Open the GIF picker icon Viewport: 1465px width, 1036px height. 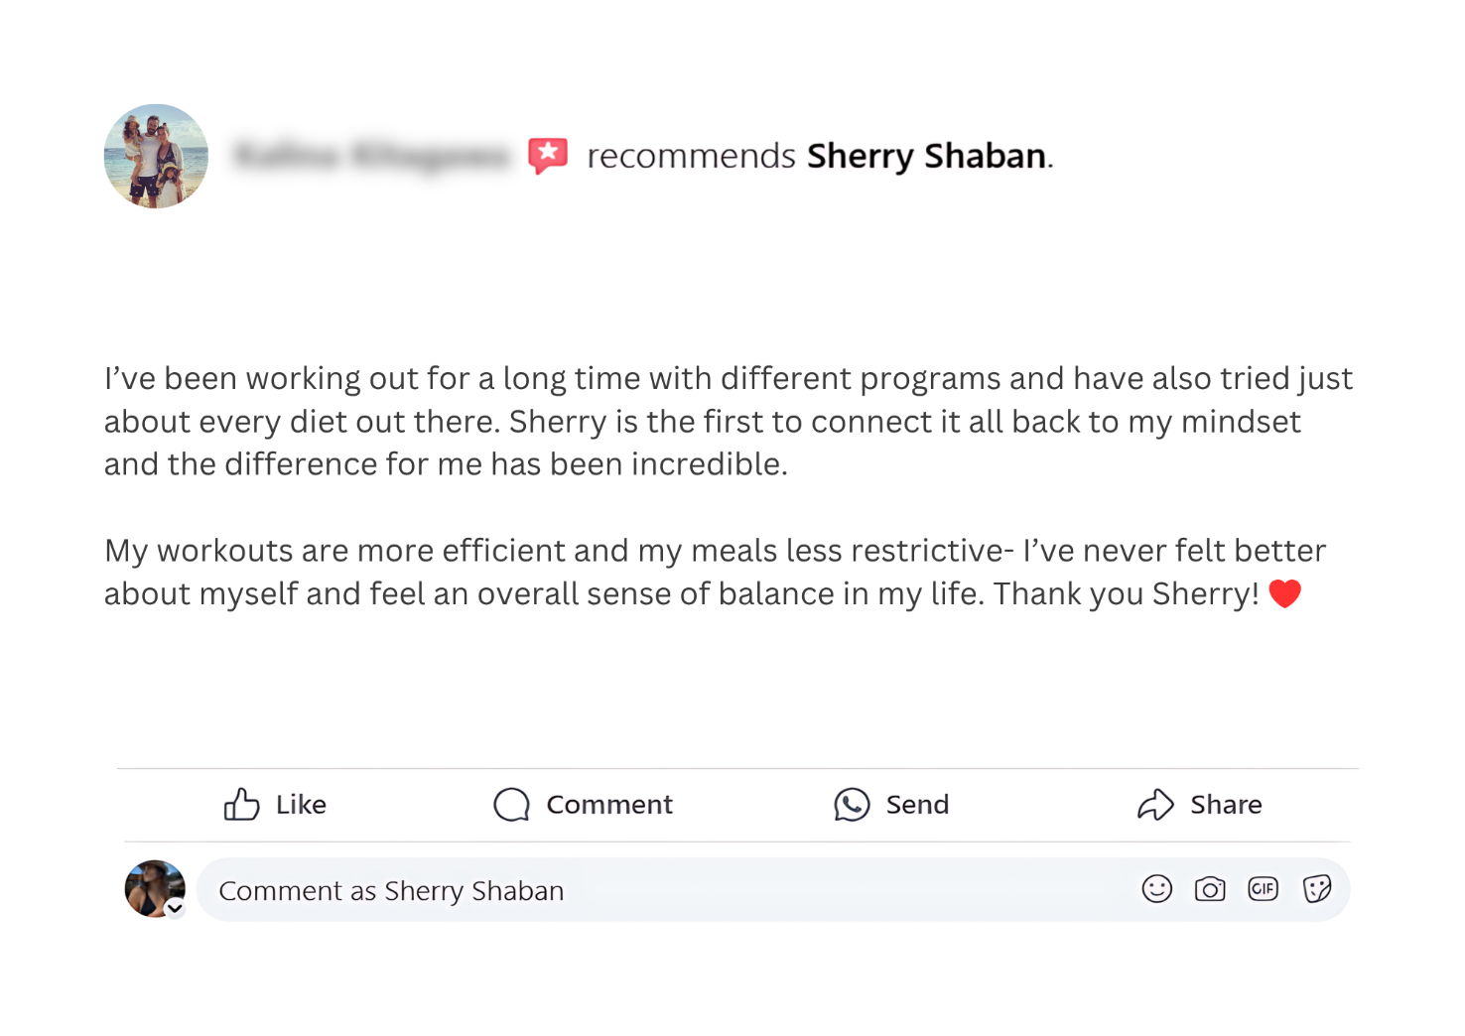(x=1263, y=889)
